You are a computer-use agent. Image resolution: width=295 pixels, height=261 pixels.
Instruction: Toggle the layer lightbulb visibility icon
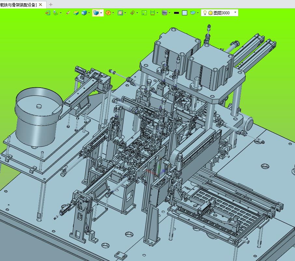point(205,13)
